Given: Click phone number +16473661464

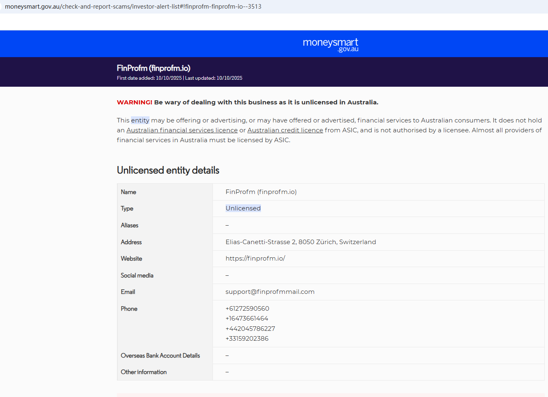Looking at the screenshot, I should tap(247, 319).
